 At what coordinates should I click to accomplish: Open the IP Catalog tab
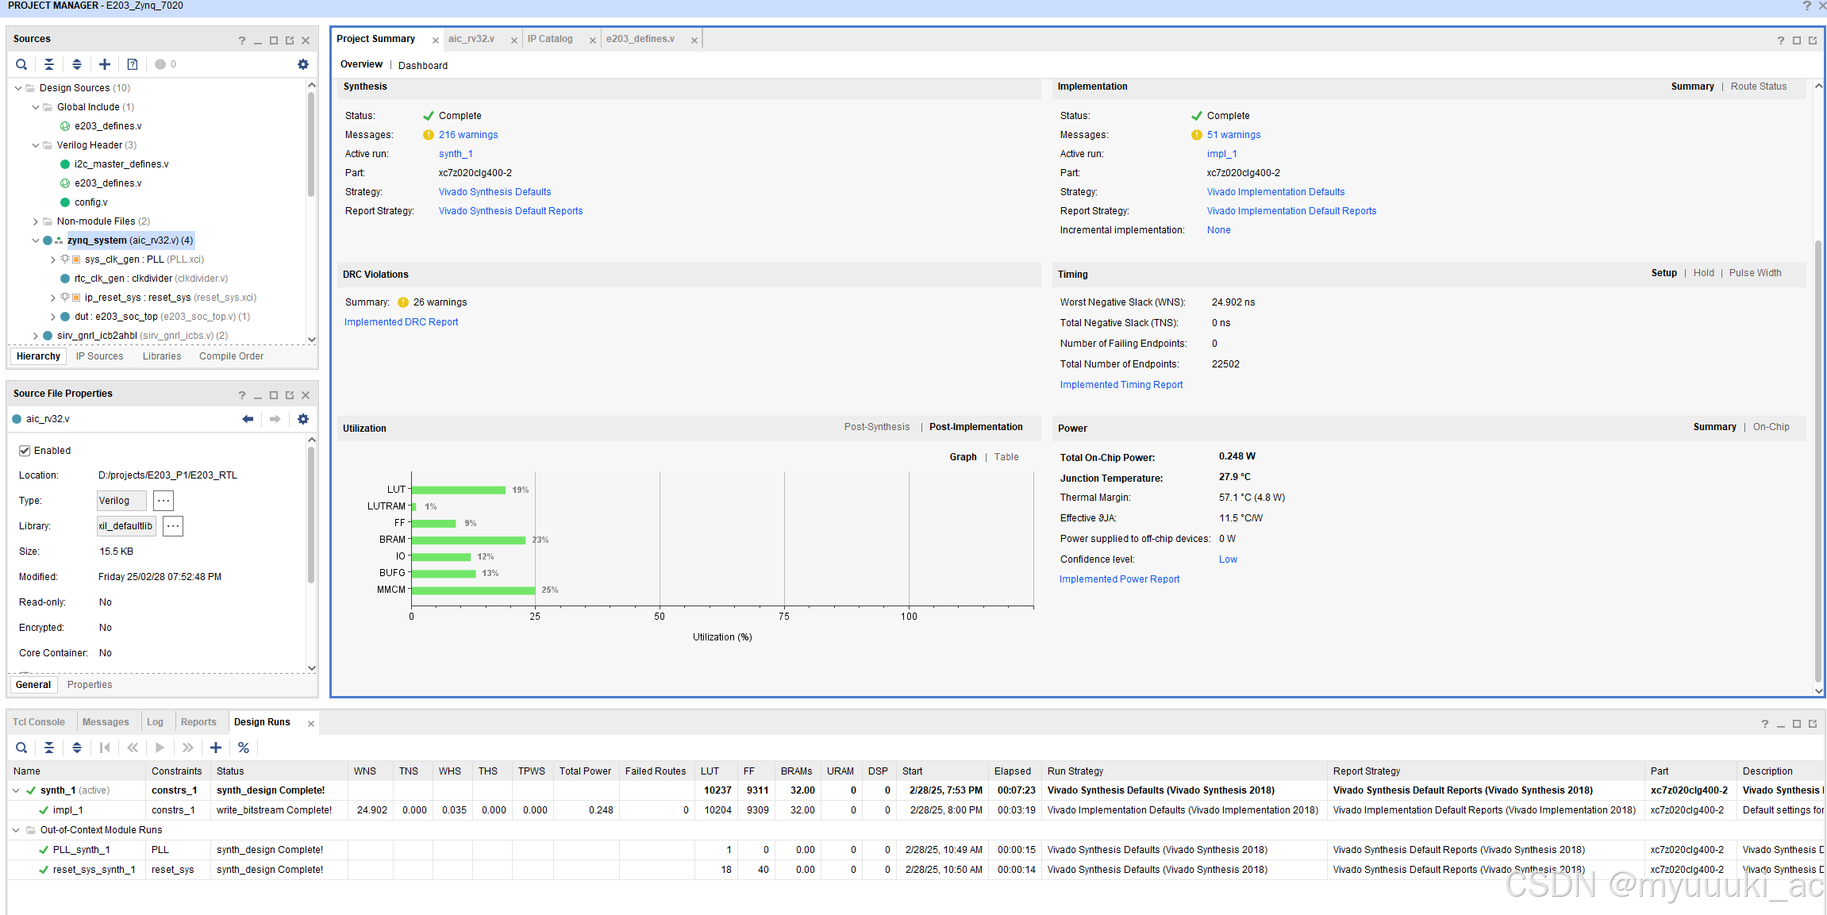point(550,39)
